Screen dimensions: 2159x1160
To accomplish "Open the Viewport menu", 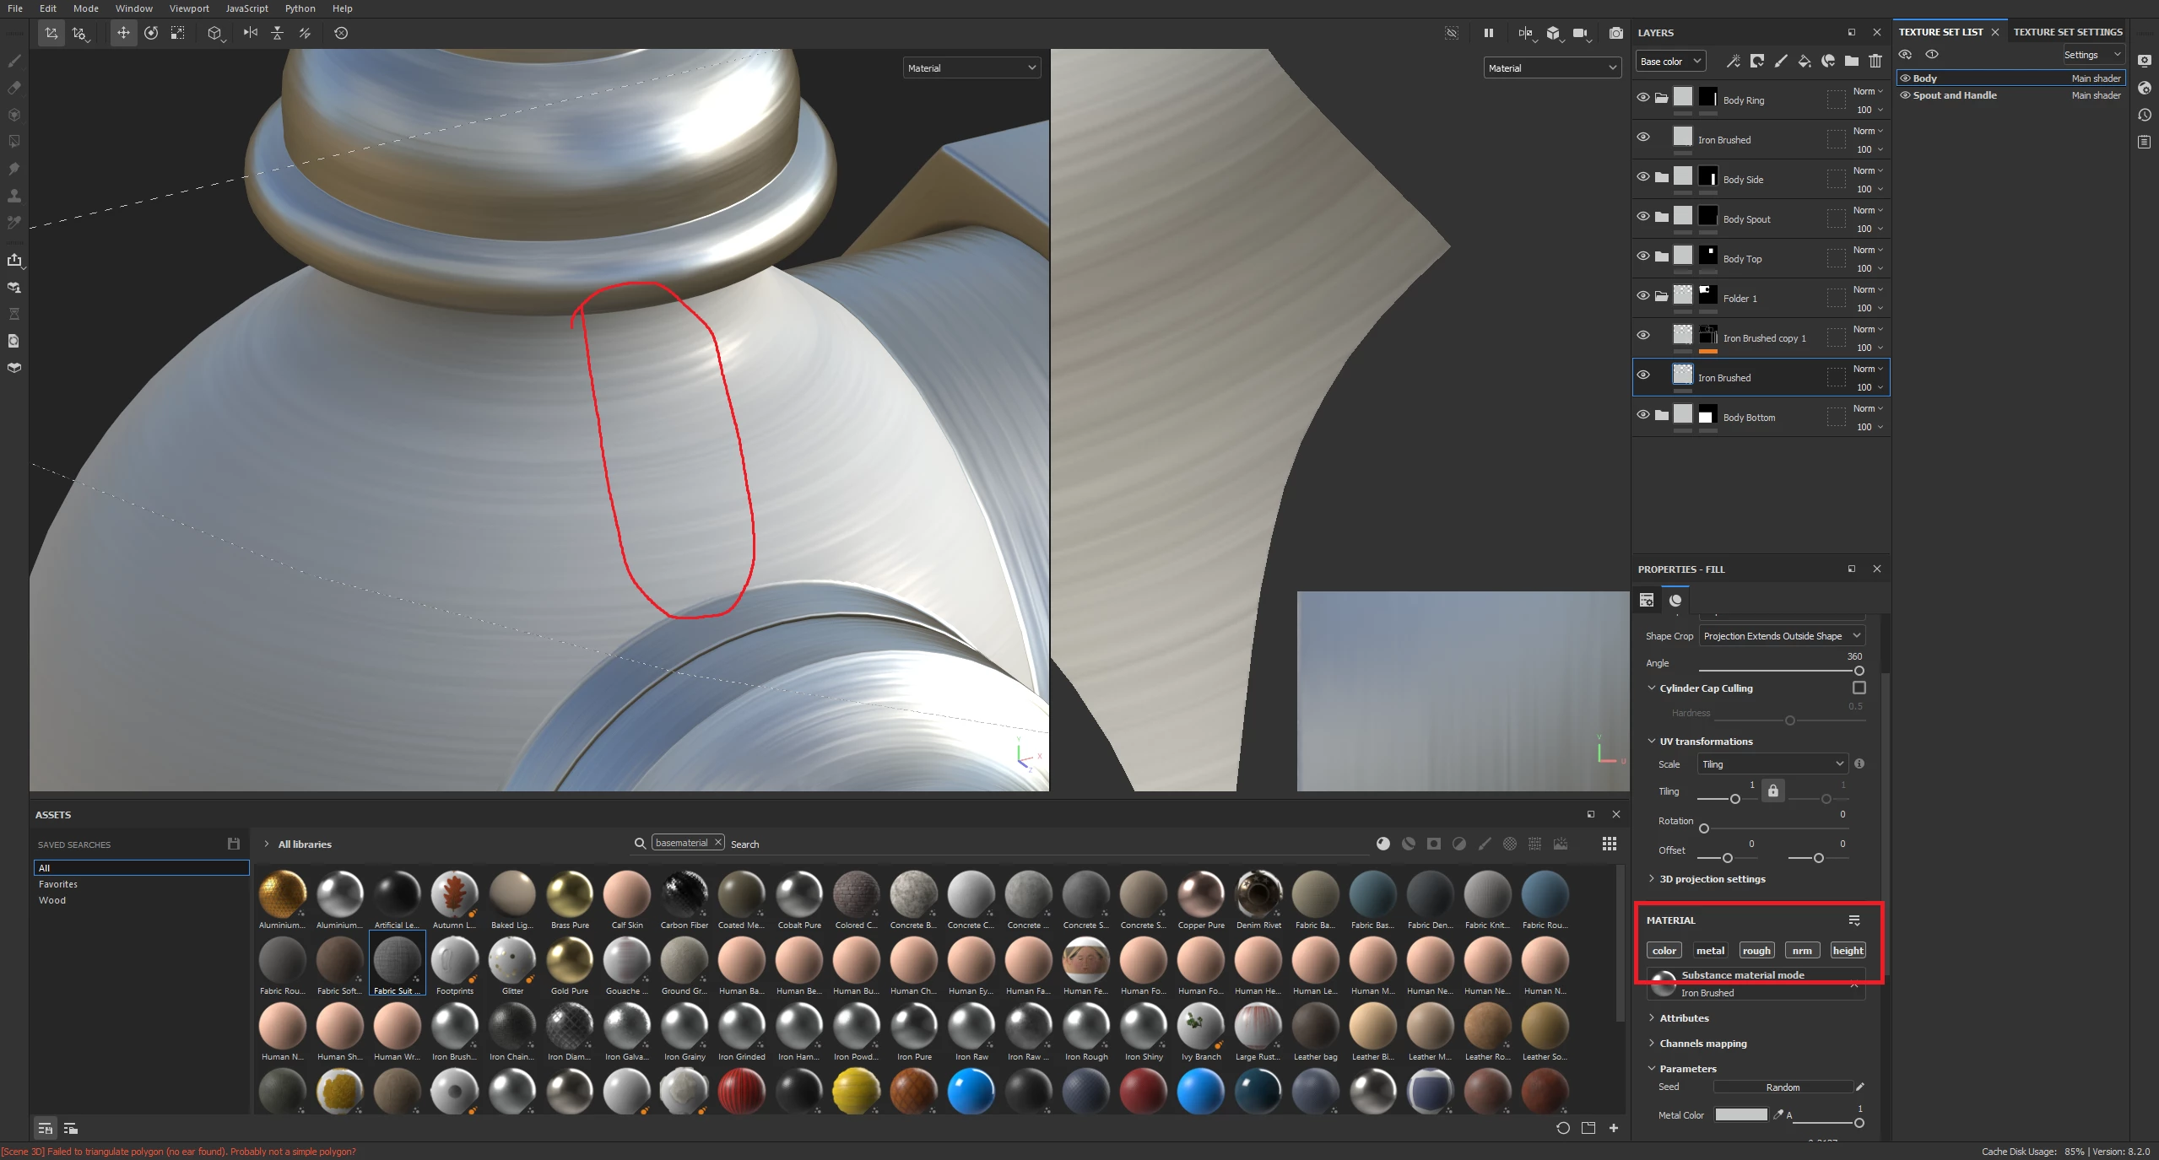I will (188, 8).
